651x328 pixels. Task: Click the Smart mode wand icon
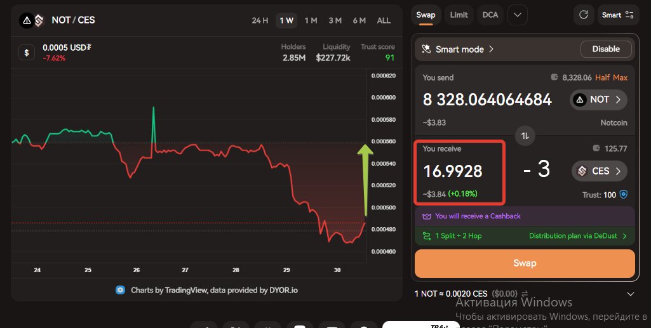[426, 49]
